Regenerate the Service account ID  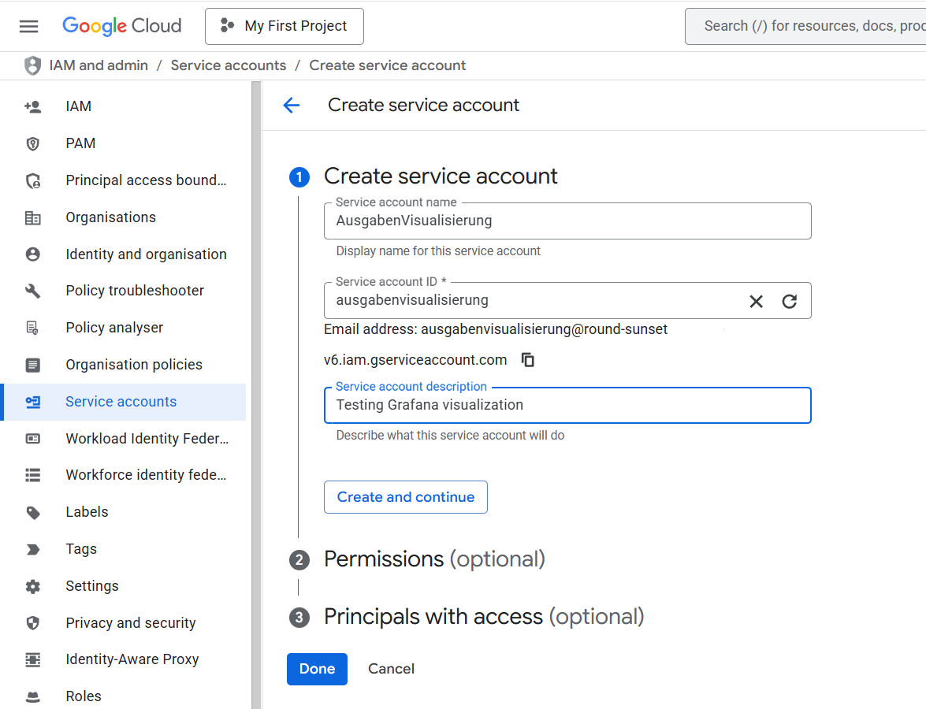point(789,301)
